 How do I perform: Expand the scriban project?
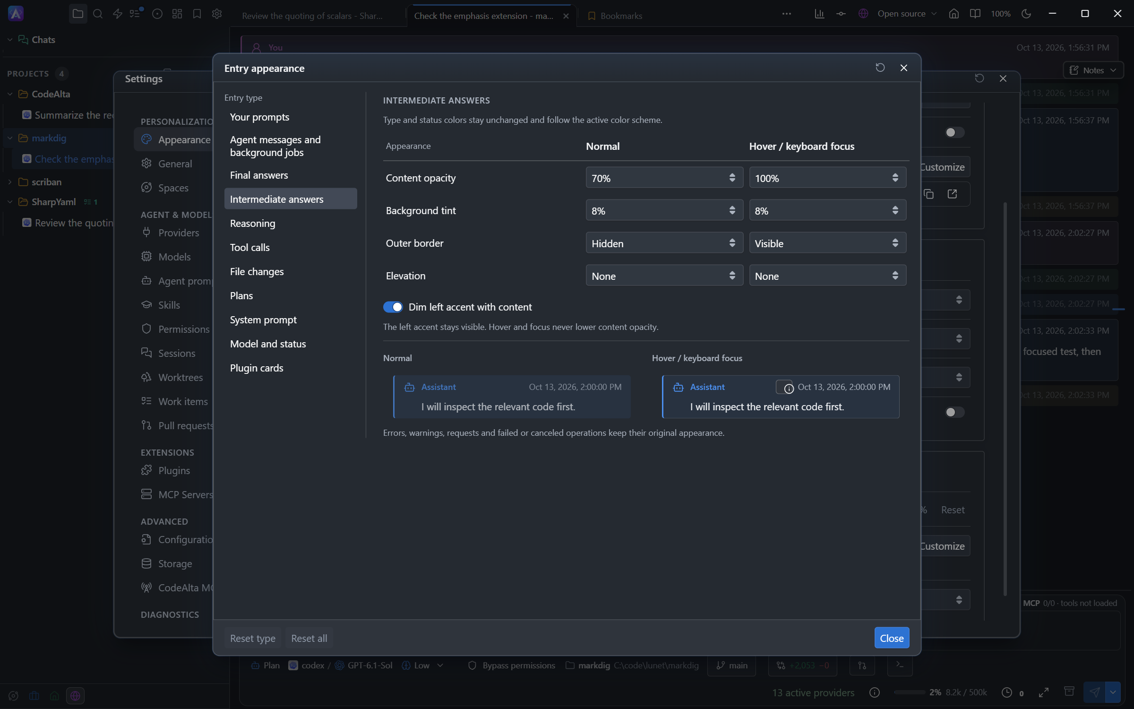pos(10,182)
